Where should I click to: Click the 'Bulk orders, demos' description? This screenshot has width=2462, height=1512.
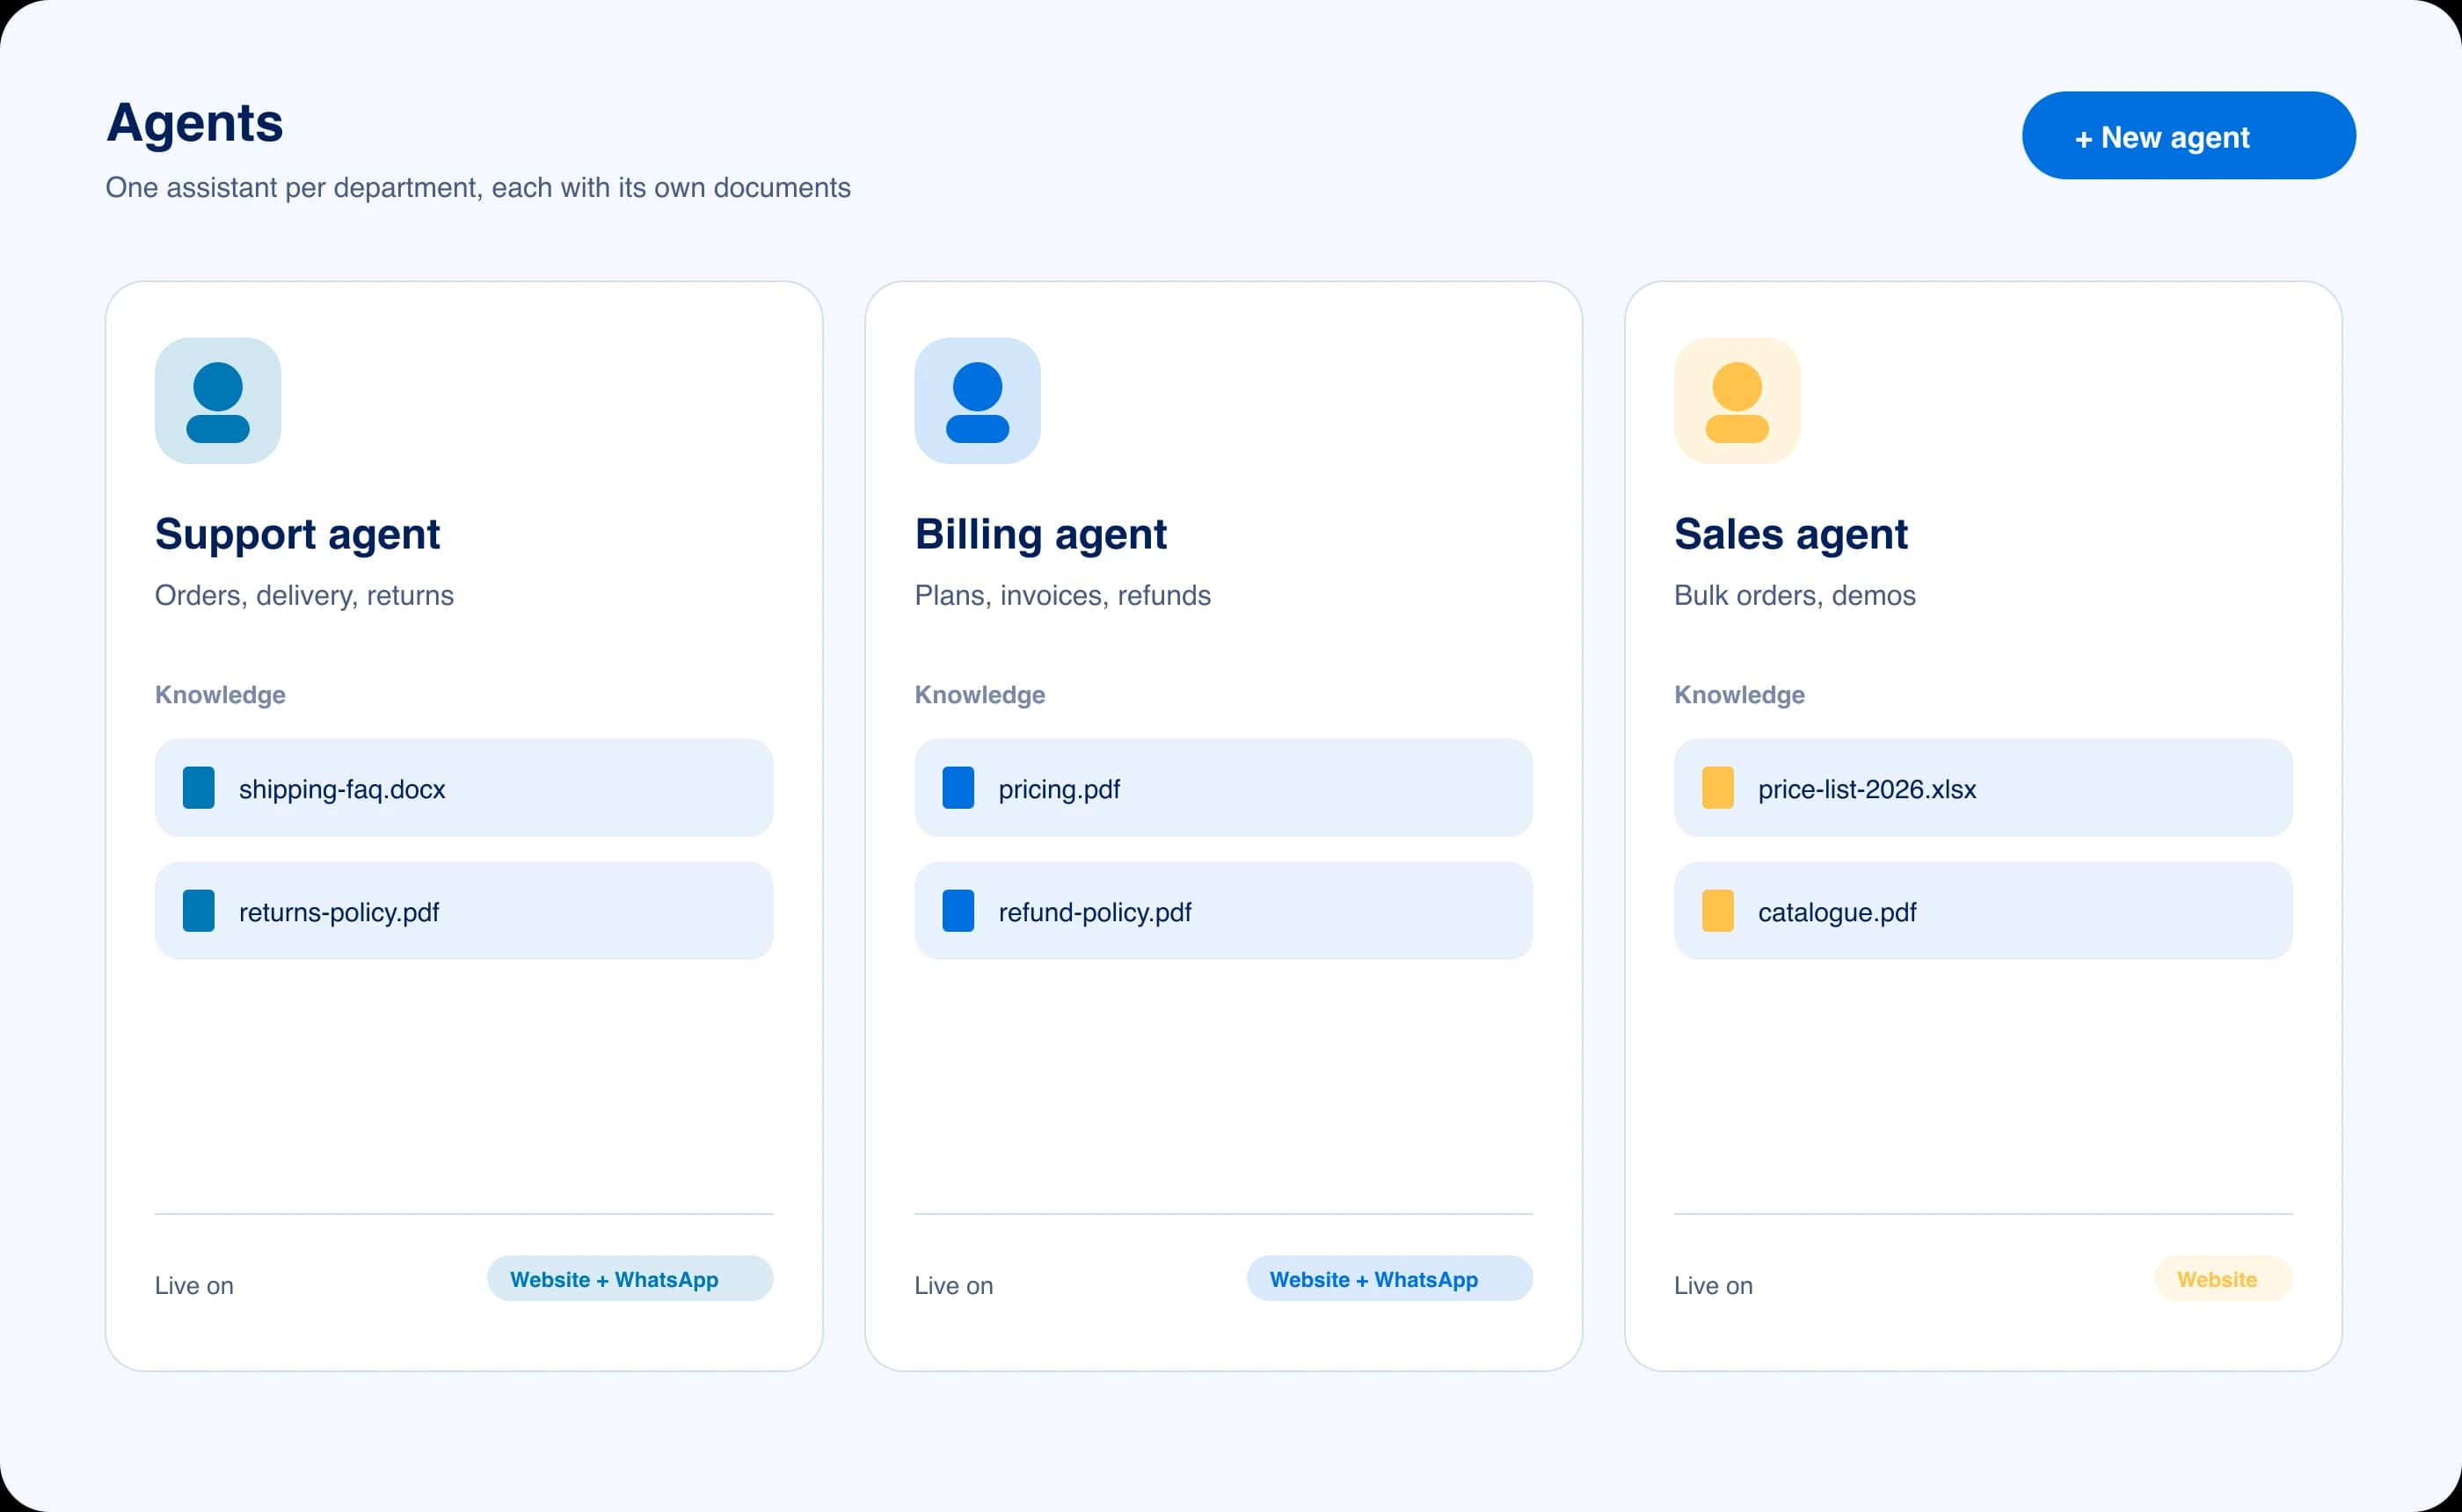[1795, 595]
